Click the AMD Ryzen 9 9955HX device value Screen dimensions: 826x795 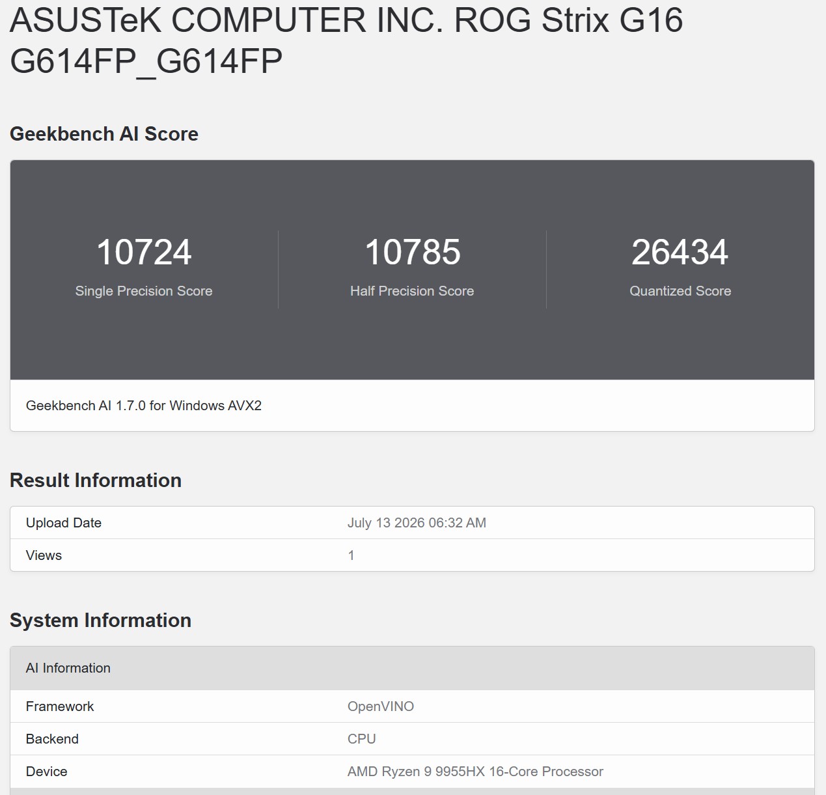coord(475,772)
